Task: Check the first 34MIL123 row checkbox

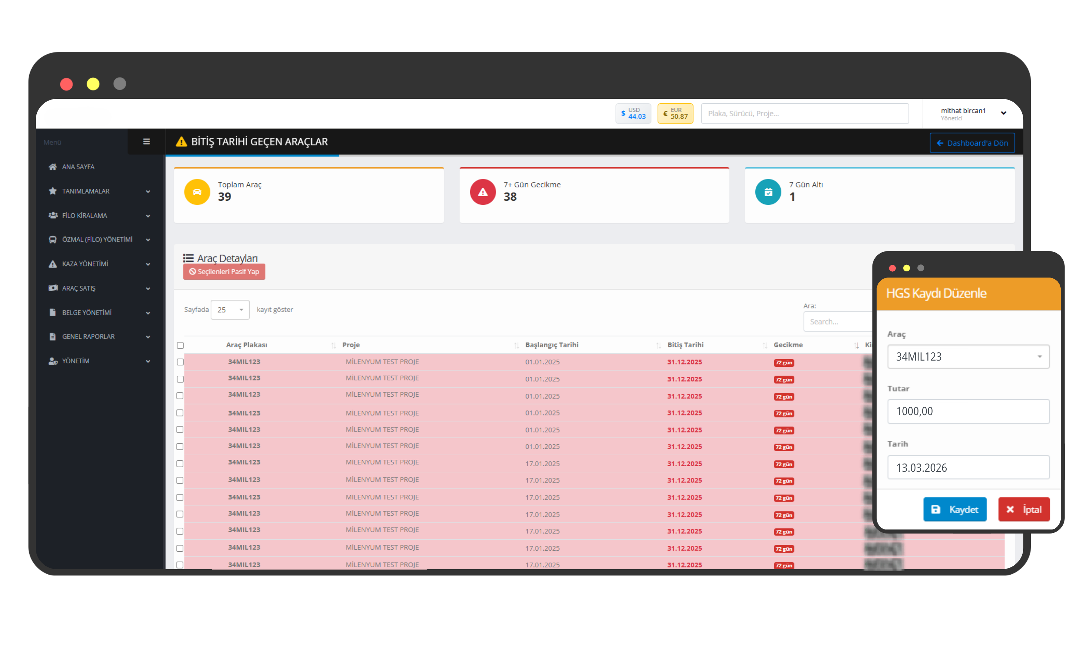Action: (x=180, y=362)
